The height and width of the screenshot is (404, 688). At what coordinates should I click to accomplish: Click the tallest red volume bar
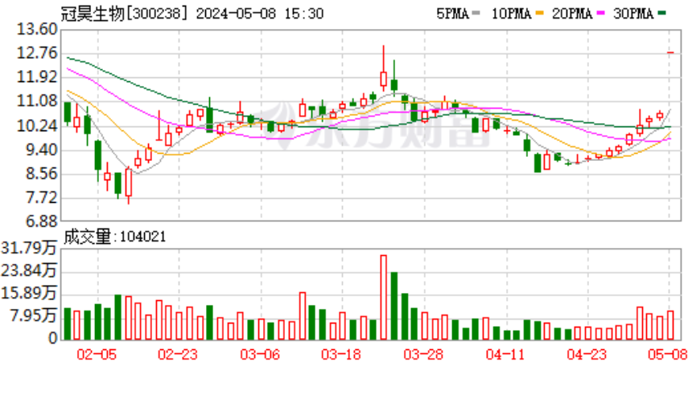point(384,298)
